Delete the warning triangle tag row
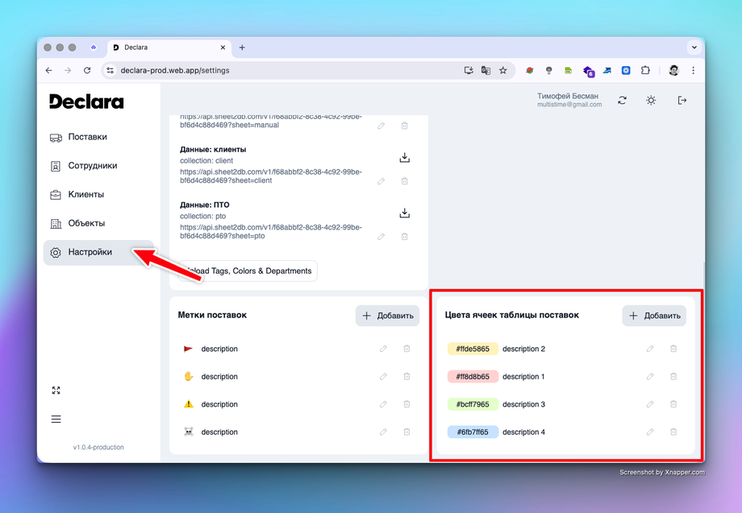742x513 pixels. pyautogui.click(x=406, y=404)
